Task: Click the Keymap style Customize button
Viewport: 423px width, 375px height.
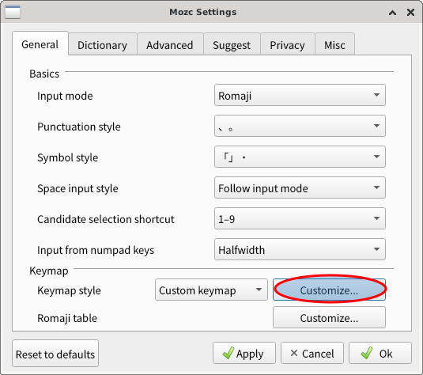Action: tap(329, 290)
